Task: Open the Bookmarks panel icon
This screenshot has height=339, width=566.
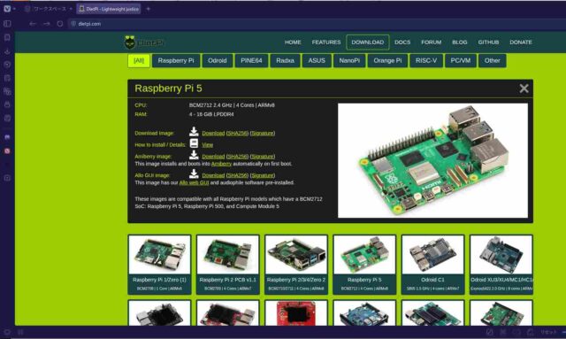Action: 7,37
